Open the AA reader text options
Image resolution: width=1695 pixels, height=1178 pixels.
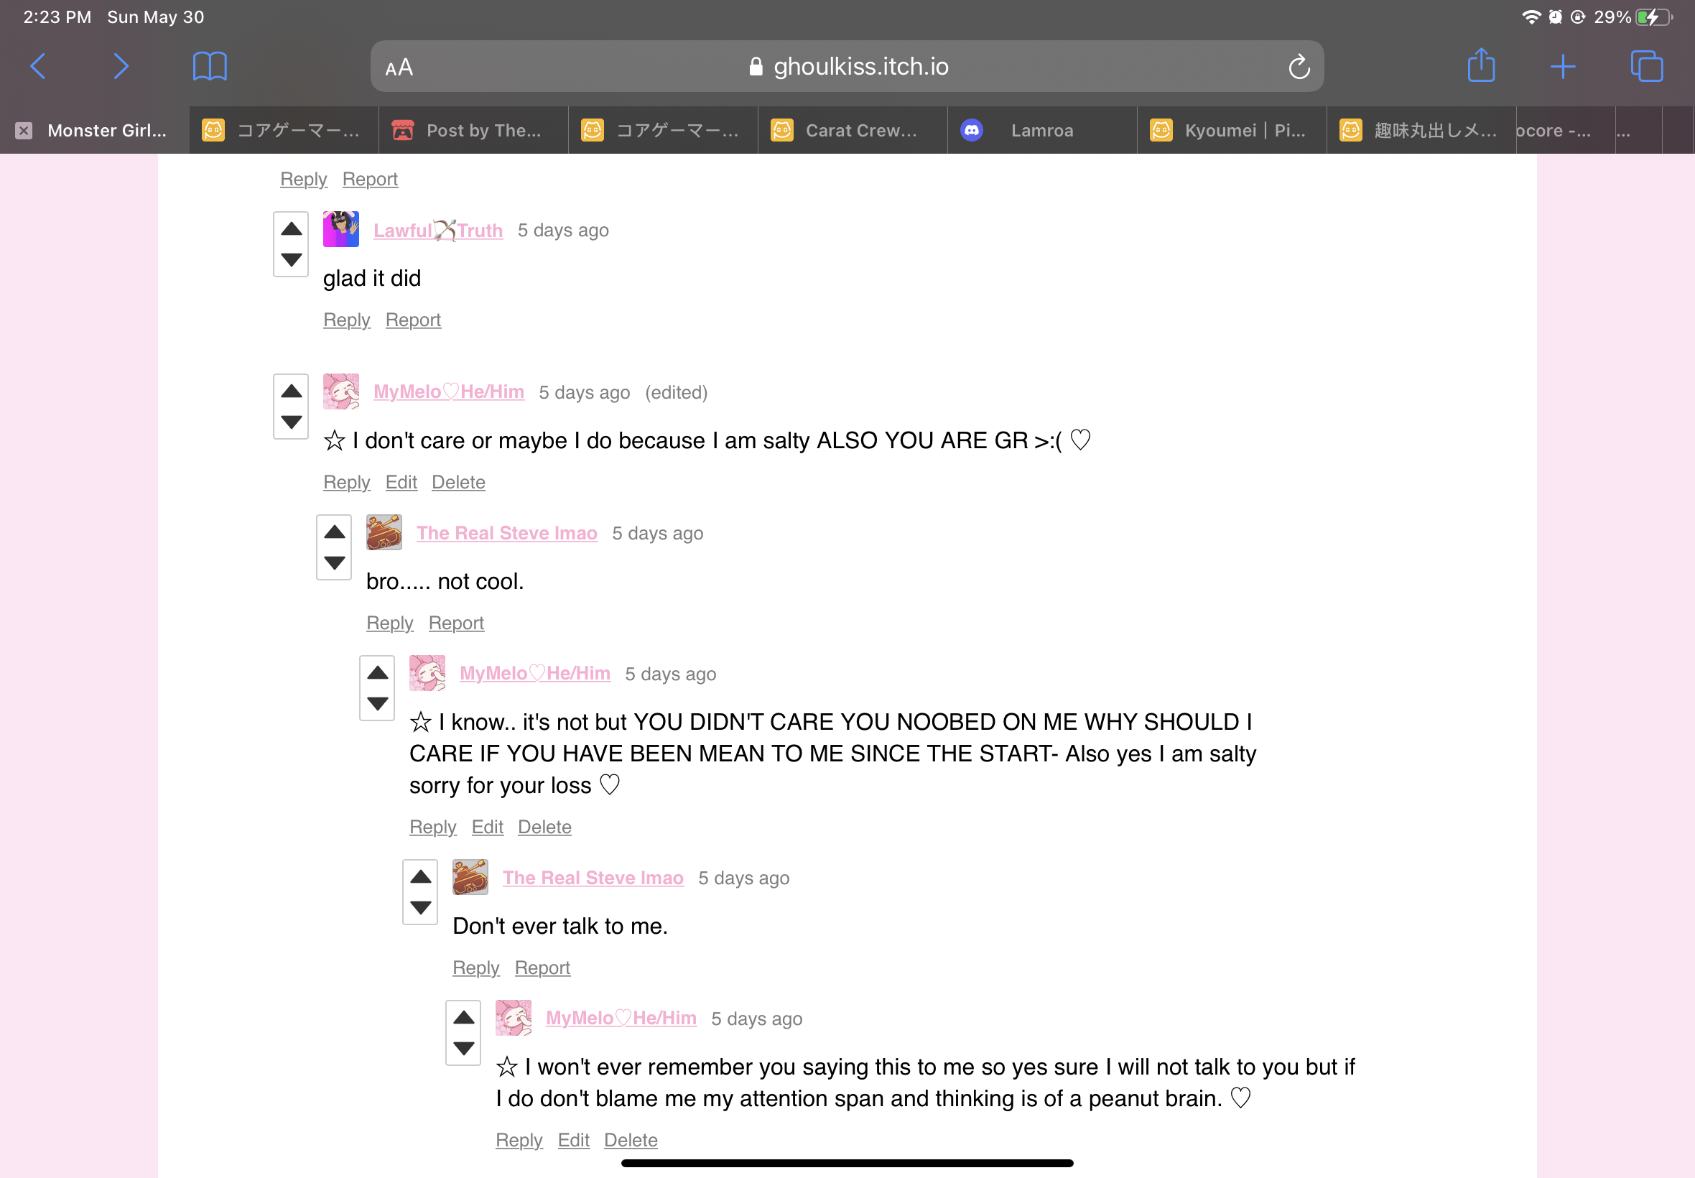[x=399, y=68]
